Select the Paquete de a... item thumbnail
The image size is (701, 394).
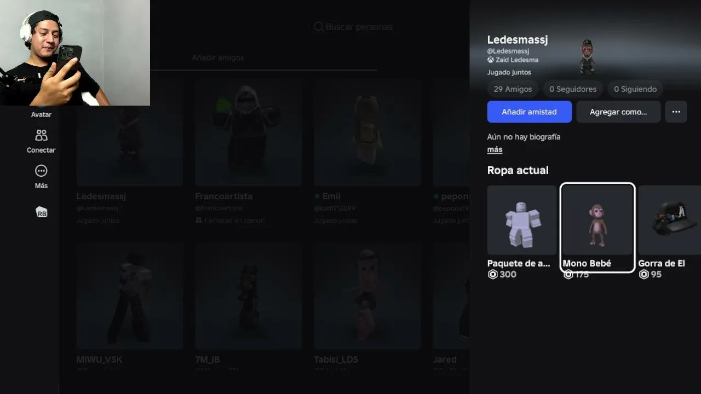pos(521,220)
